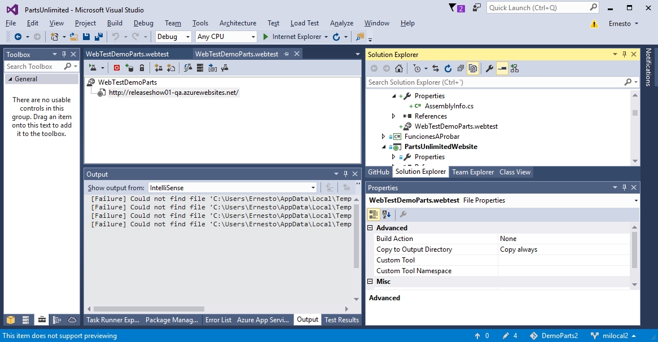The image size is (658, 342).
Task: Click the Save All icon
Action: click(x=99, y=37)
